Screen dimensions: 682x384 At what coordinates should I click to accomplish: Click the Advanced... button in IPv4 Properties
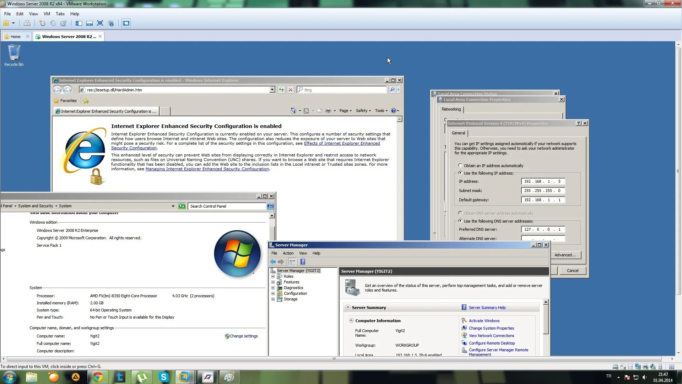point(565,255)
